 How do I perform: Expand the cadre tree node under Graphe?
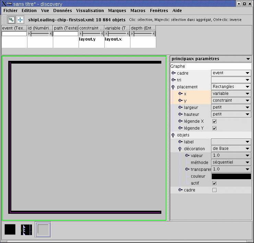[x=173, y=73]
